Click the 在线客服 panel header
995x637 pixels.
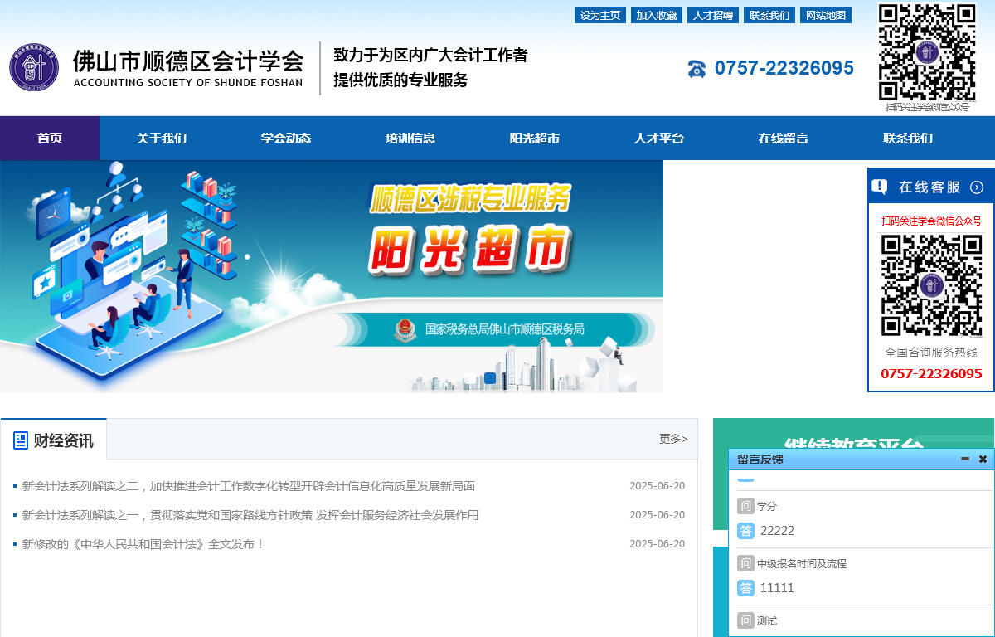coord(931,187)
